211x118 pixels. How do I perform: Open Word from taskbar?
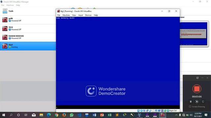pyautogui.click(x=94, y=115)
